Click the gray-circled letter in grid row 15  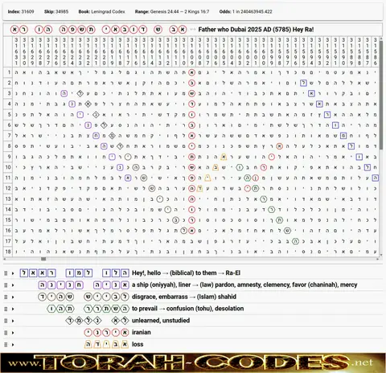(175, 220)
